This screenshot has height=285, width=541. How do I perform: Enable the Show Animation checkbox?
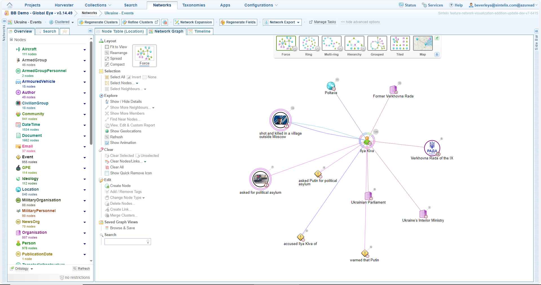[x=107, y=143]
